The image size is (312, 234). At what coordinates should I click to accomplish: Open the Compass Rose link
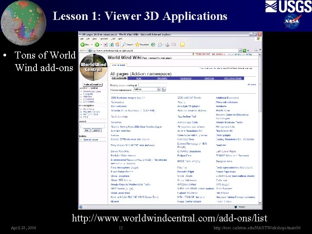pos(185,139)
